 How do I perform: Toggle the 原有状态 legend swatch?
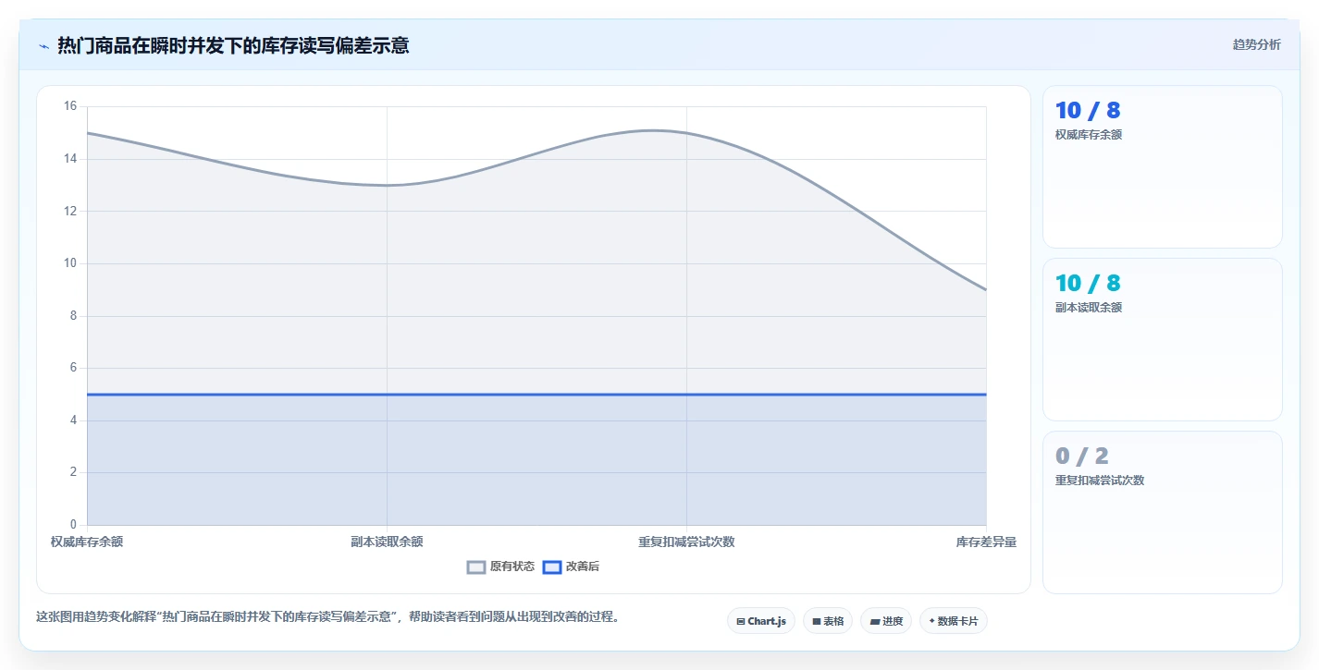click(x=476, y=566)
